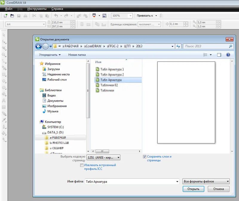Click the refresh folder button
The width and height of the screenshot is (239, 201).
(x=178, y=46)
